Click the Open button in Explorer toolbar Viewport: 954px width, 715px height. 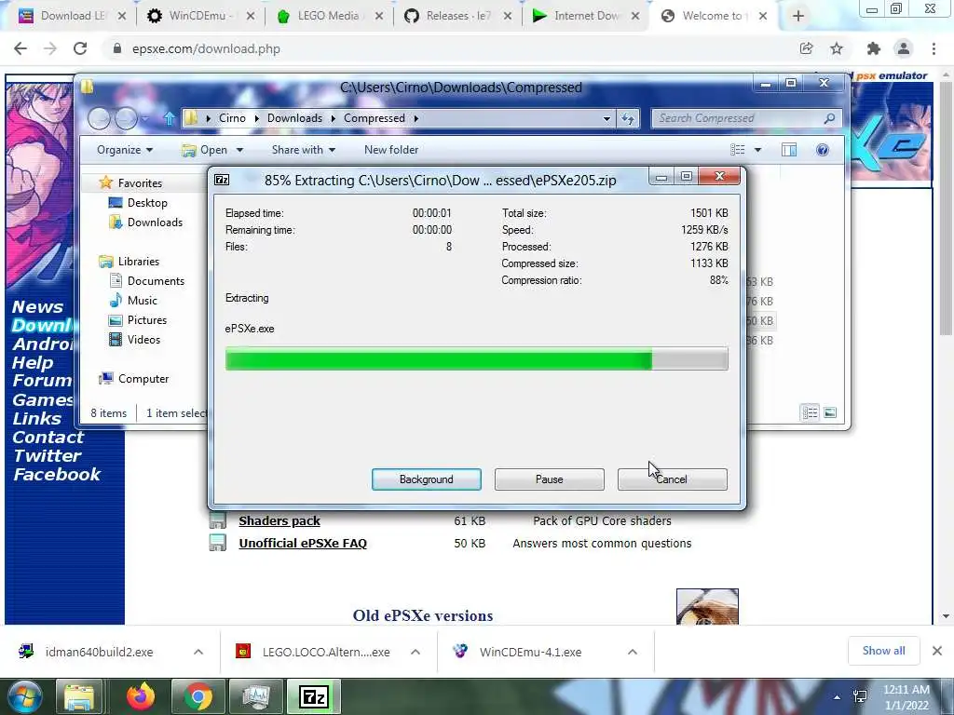[206, 150]
